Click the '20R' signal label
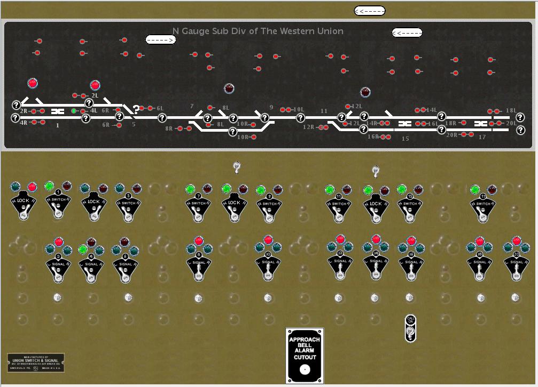The image size is (538, 387). [452, 135]
